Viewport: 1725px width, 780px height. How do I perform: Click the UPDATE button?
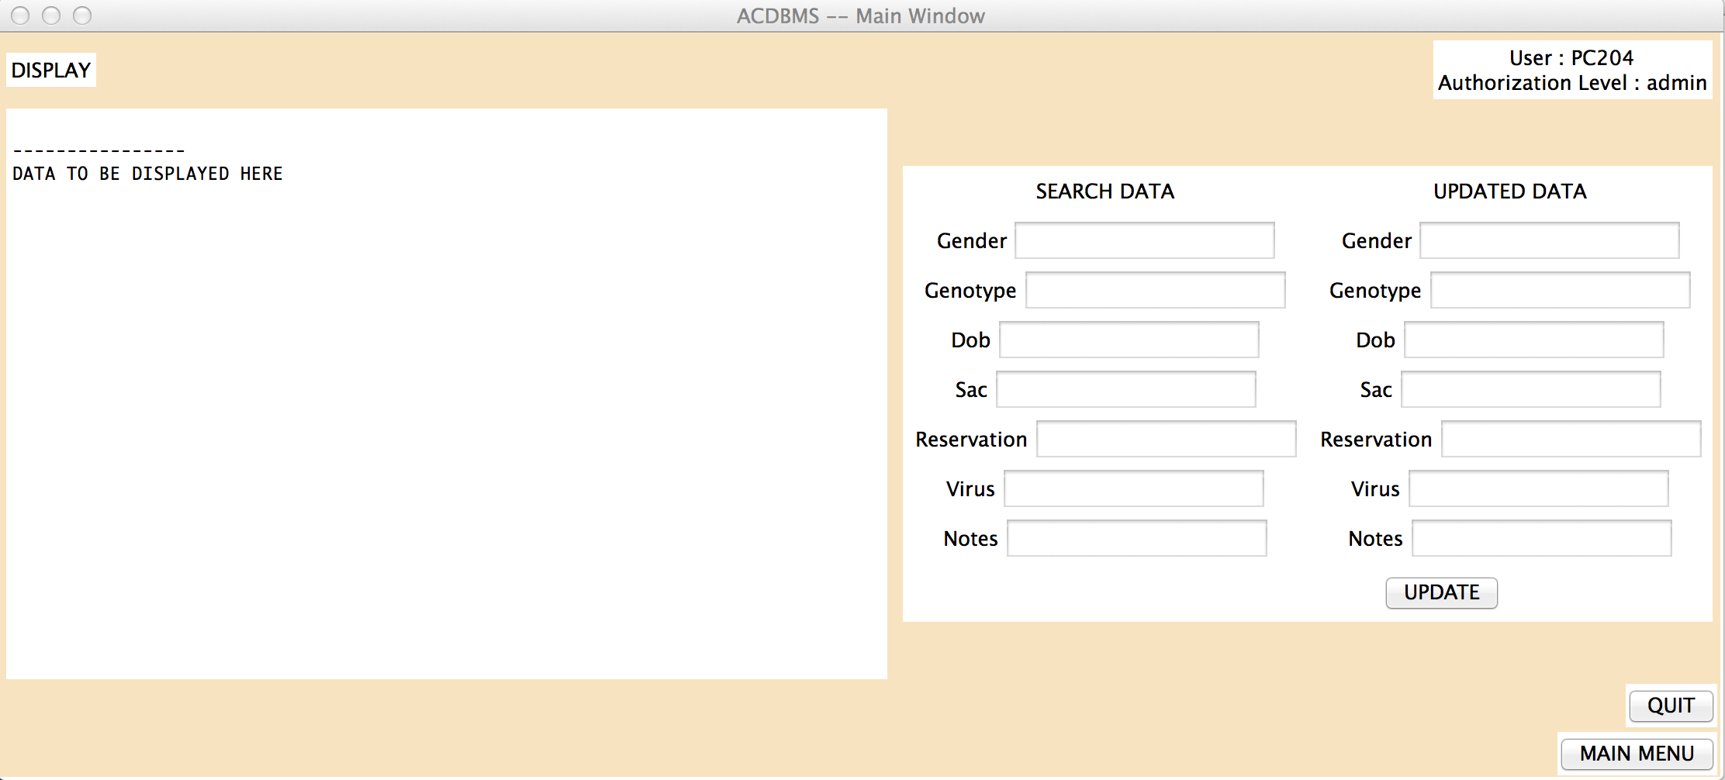coord(1441,592)
